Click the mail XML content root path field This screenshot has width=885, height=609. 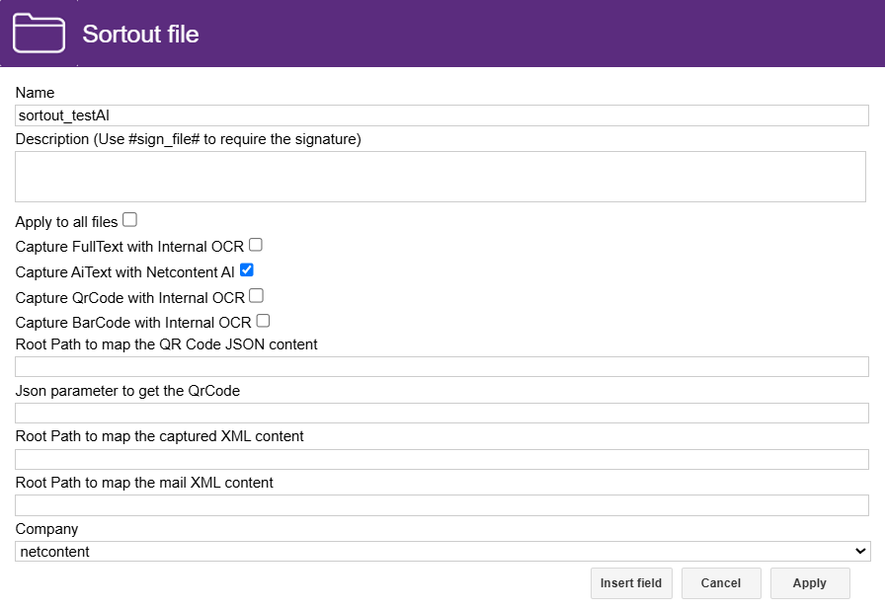442,504
